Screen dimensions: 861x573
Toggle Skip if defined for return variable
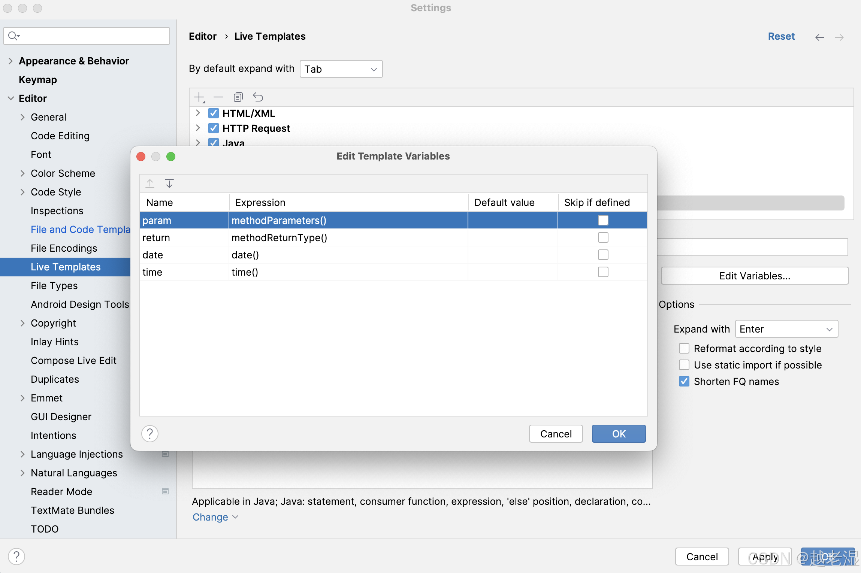pos(603,237)
